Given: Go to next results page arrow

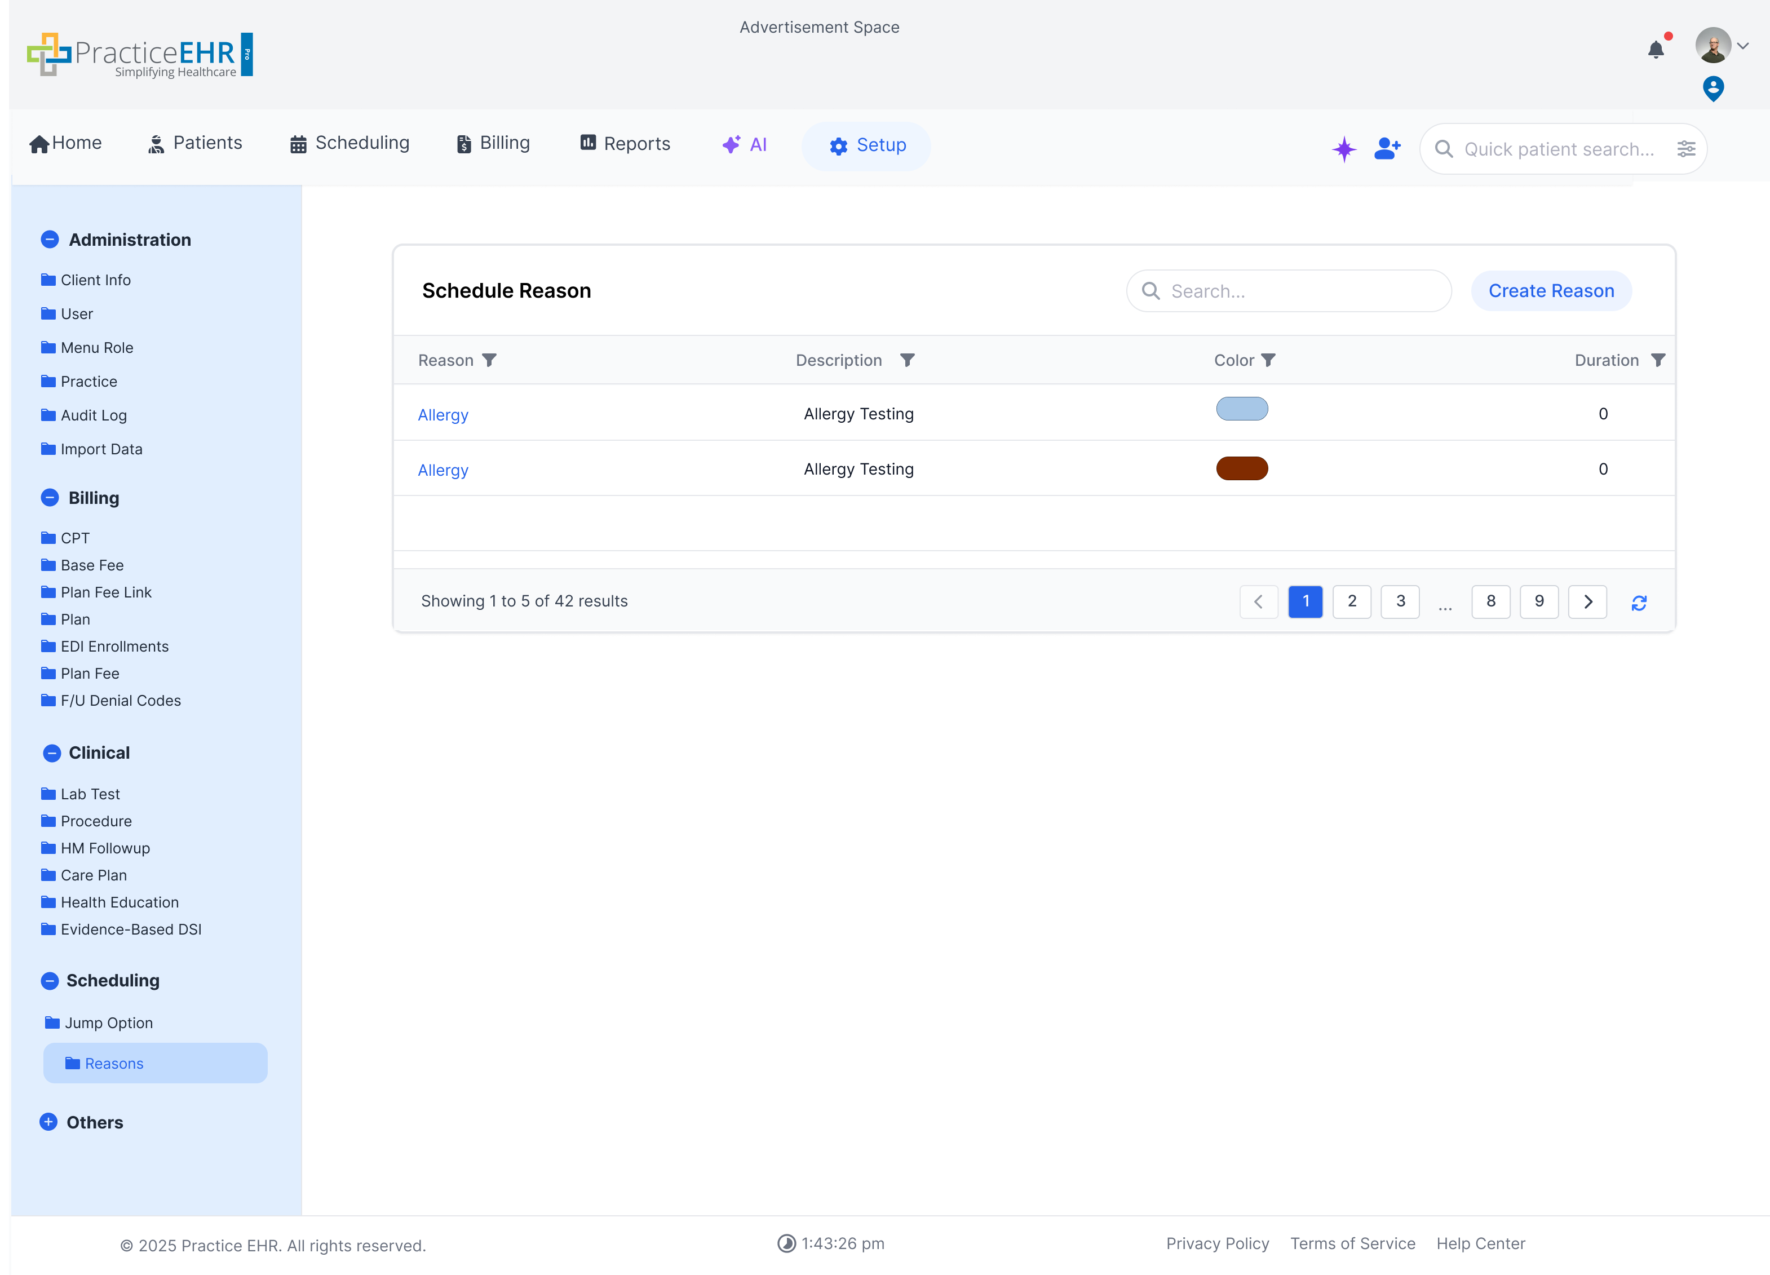Looking at the screenshot, I should (x=1587, y=601).
